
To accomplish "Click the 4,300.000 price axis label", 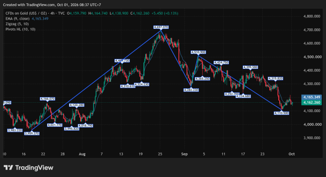I will [x=311, y=84].
